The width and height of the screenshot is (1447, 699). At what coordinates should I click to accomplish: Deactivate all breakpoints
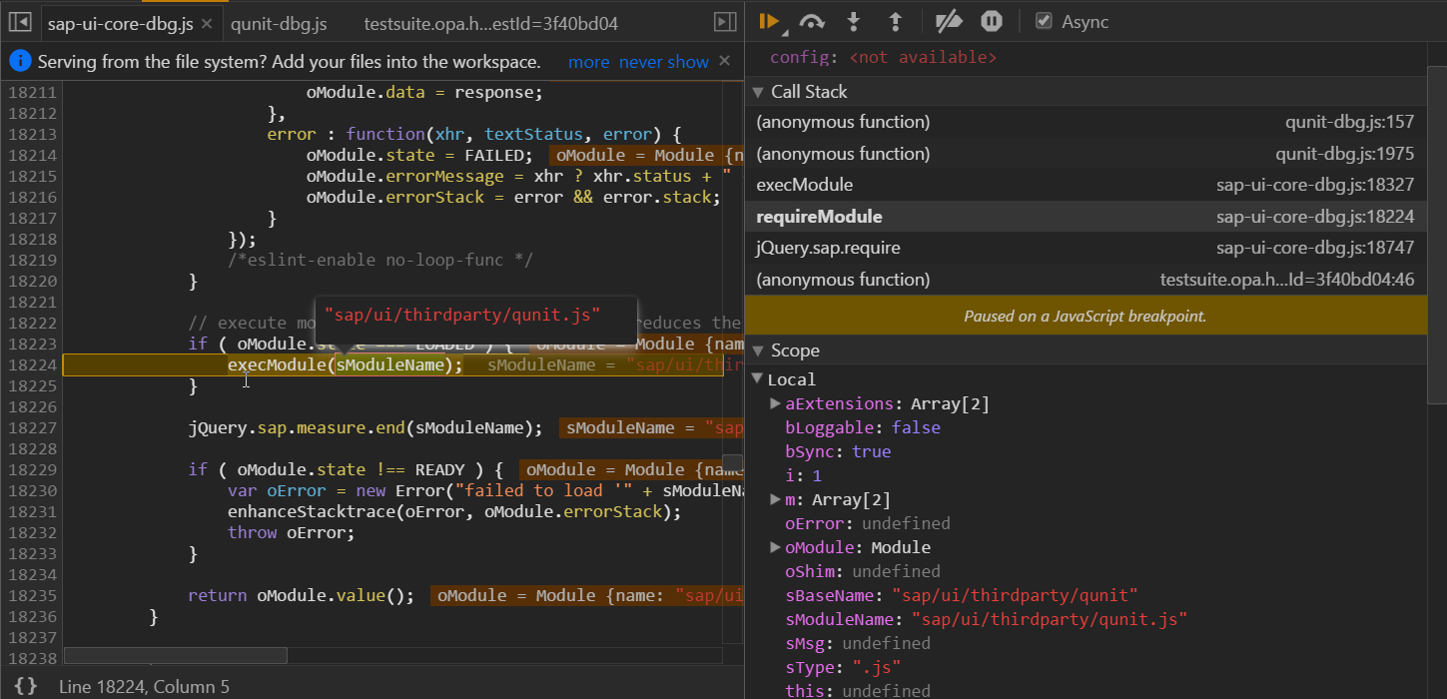point(948,21)
